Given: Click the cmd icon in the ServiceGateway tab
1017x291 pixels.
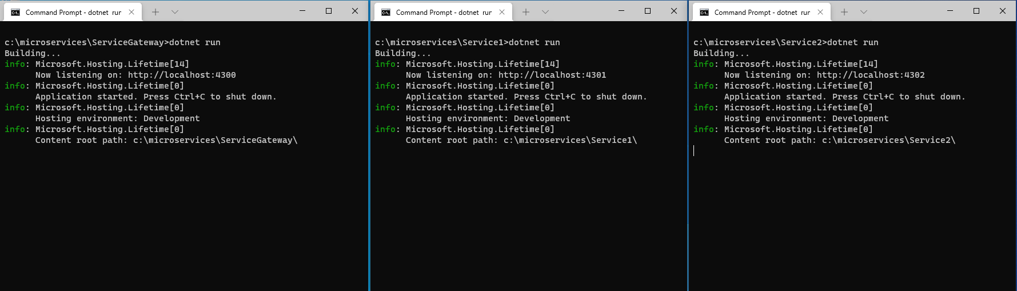Looking at the screenshot, I should pyautogui.click(x=15, y=12).
